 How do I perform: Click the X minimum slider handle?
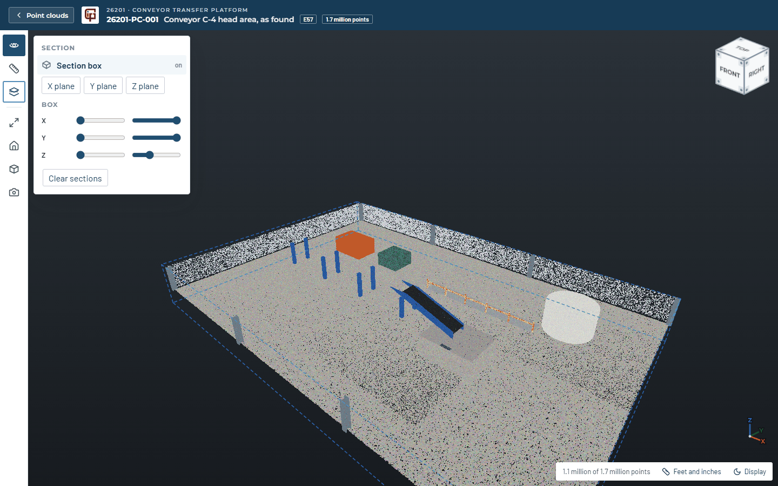[81, 120]
